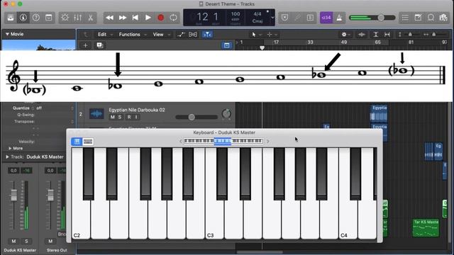Viewport: 454px width, 255px height.
Task: Toggle the purple Count-in button
Action: pyautogui.click(x=326, y=18)
